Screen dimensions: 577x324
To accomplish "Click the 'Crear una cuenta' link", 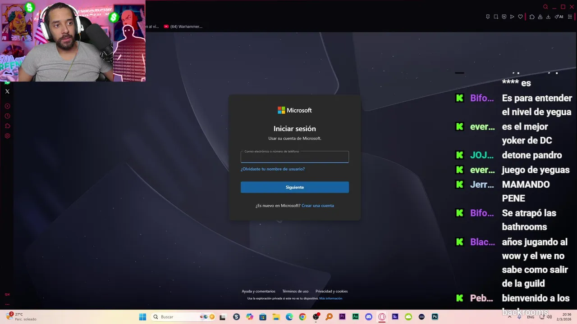I will pos(318,206).
